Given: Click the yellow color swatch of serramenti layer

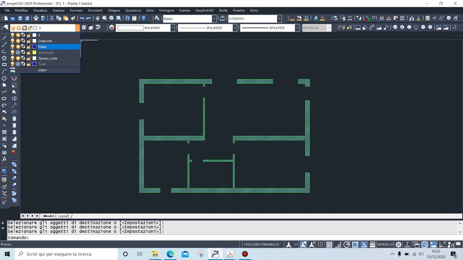Looking at the screenshot, I should (35, 52).
